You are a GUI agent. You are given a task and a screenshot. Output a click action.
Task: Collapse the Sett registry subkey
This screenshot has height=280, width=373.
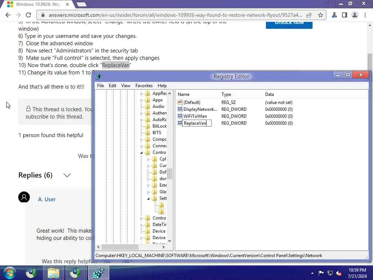click(x=148, y=199)
